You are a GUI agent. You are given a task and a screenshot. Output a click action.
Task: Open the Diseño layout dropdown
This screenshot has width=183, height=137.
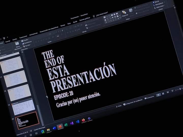pos(25,40)
